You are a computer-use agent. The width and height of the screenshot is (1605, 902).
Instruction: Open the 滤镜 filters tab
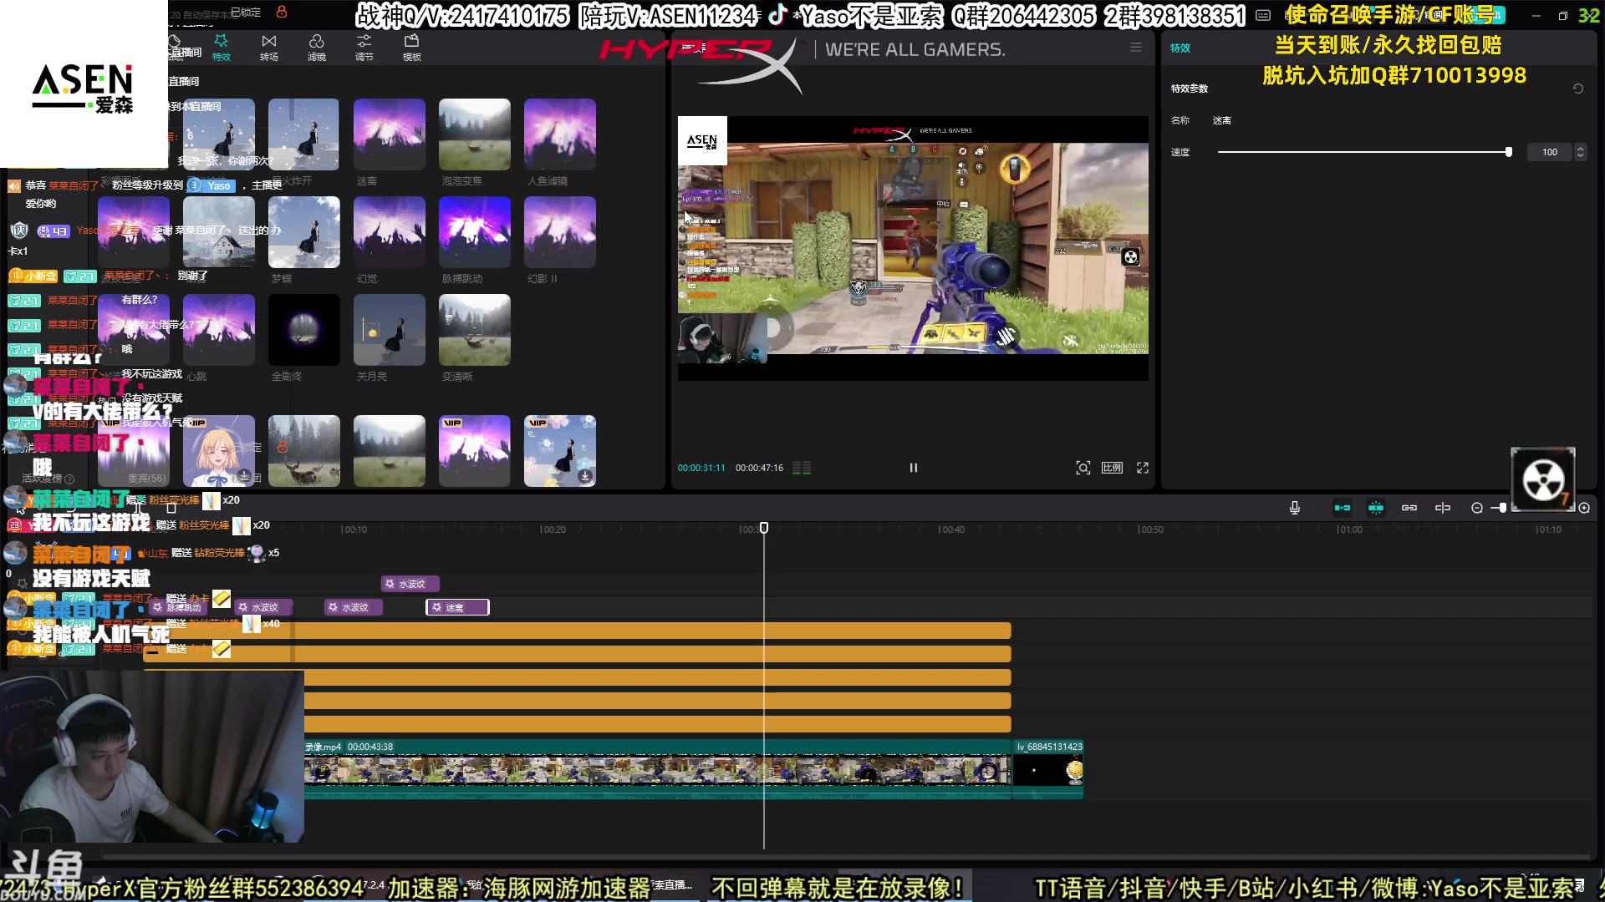(316, 48)
